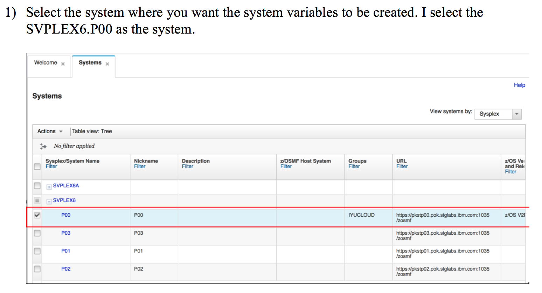Check the P01 row checkbox
This screenshot has width=542, height=293.
37,251
